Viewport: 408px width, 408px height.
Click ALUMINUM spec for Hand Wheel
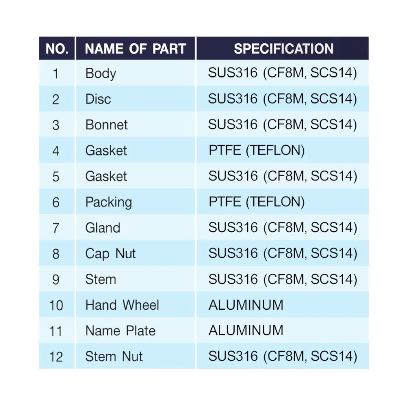[246, 305]
